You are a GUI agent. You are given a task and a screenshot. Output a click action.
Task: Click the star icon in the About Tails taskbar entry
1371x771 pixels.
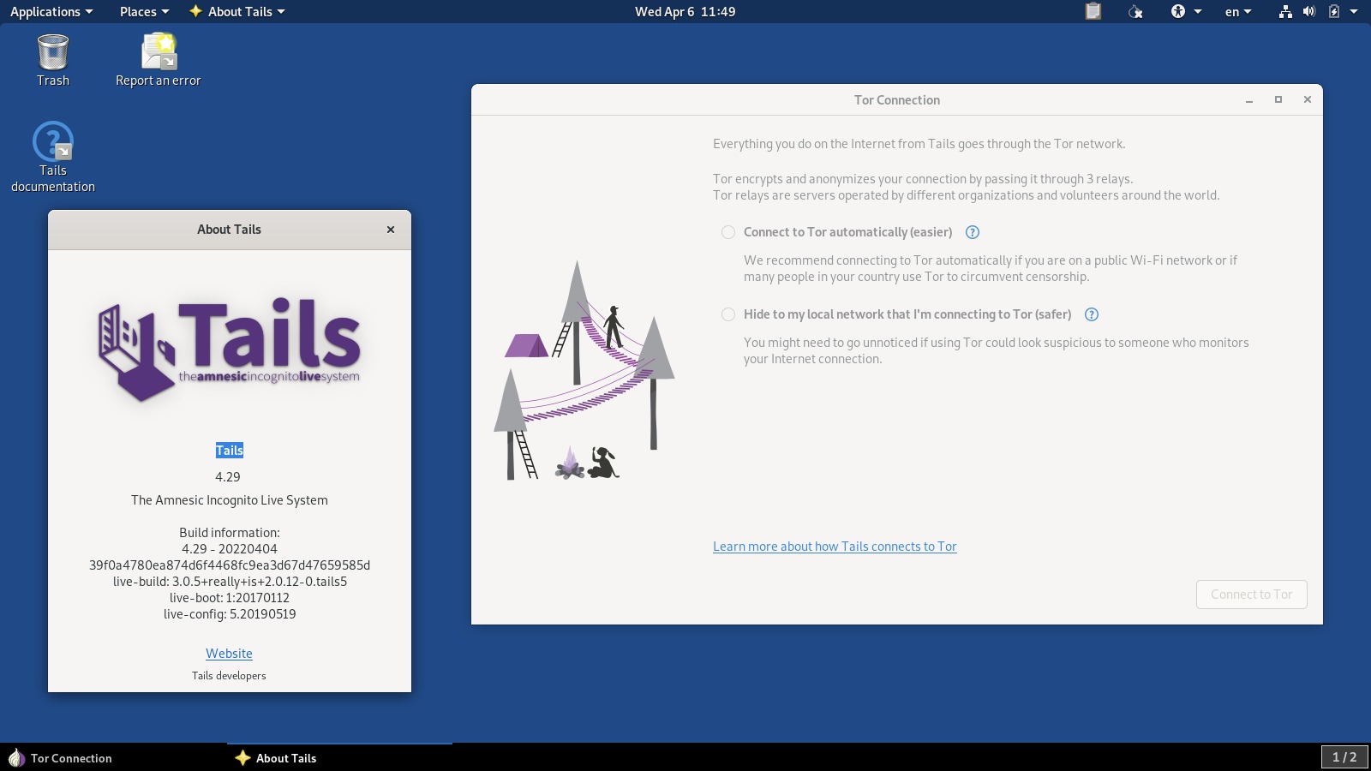coord(242,757)
